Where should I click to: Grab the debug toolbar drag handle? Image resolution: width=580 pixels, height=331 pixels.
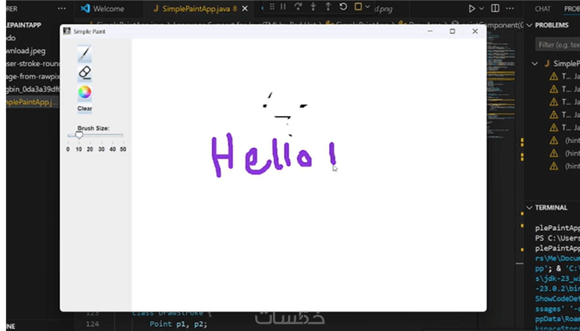272,7
